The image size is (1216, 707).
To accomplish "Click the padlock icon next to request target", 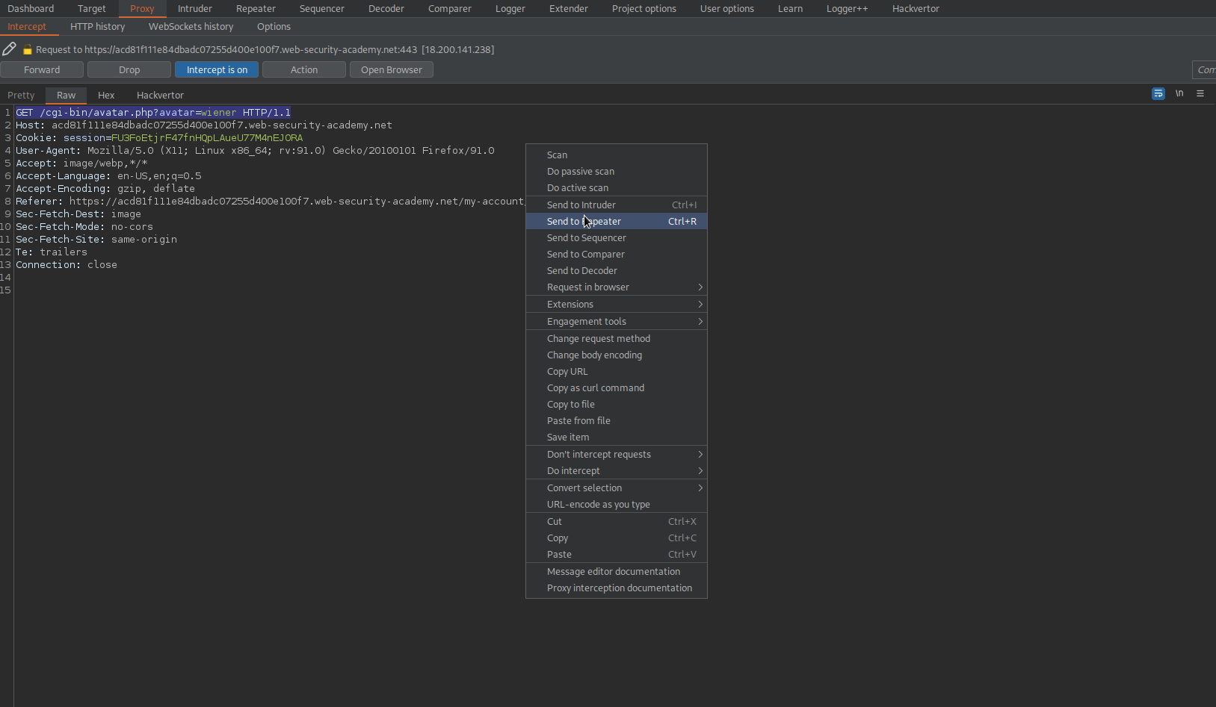I will coord(28,50).
